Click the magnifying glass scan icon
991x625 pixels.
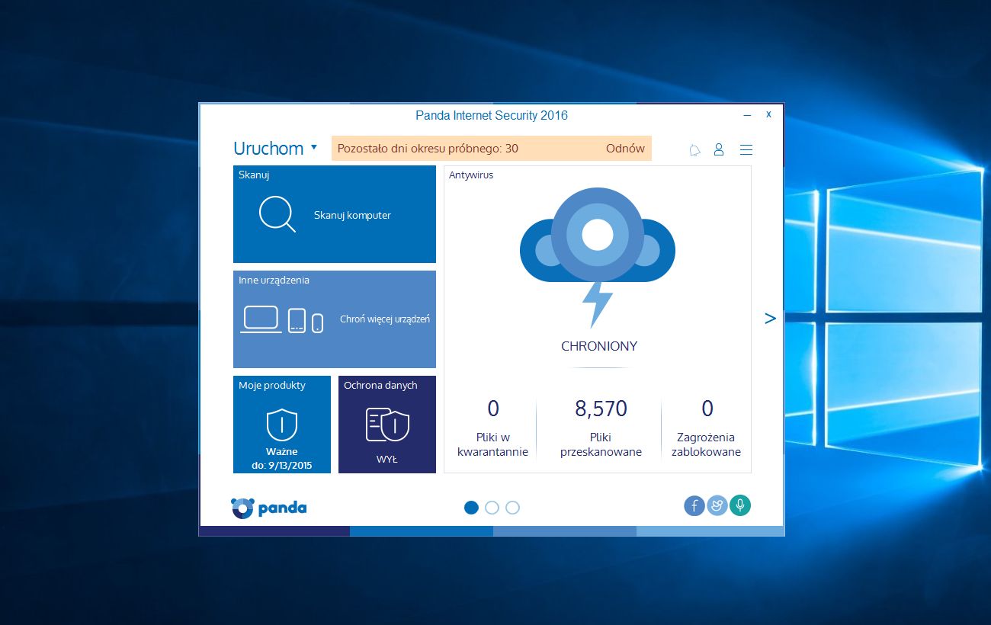pyautogui.click(x=277, y=214)
